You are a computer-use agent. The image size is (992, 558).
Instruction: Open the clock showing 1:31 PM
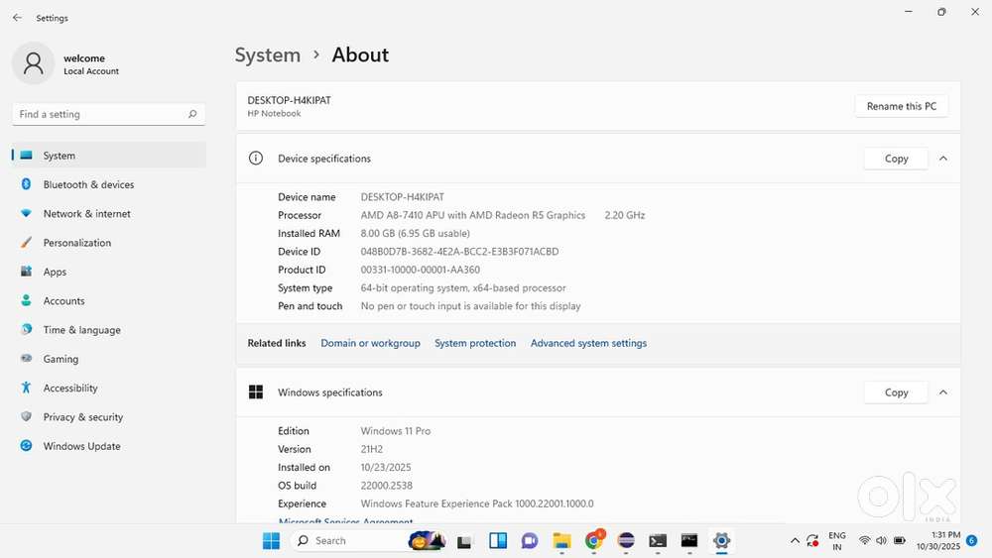click(x=938, y=541)
